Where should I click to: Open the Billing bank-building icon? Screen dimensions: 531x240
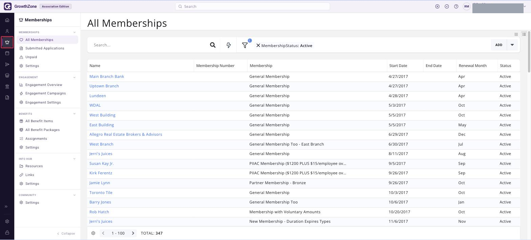point(7,87)
